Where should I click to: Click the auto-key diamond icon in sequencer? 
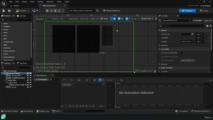(95, 80)
